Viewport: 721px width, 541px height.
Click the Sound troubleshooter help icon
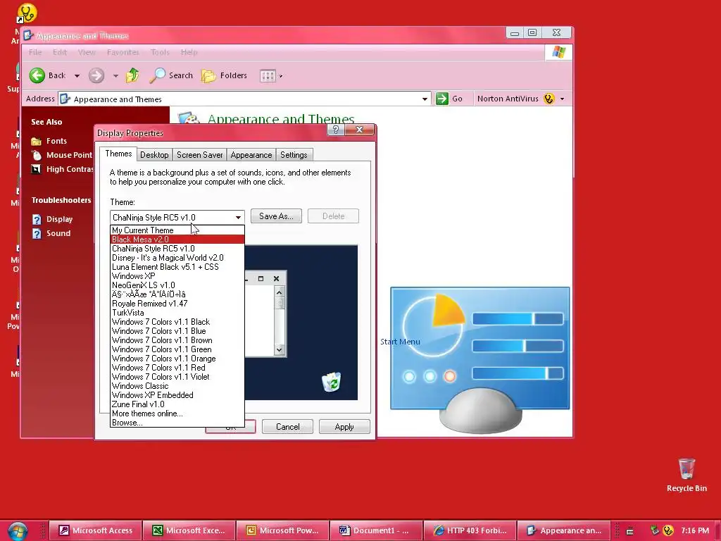tap(37, 233)
